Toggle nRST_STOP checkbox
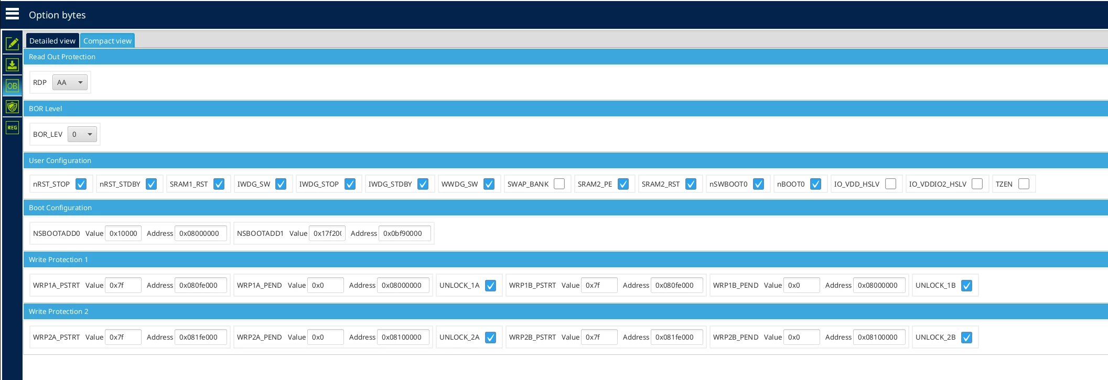1108x380 pixels. click(x=81, y=184)
